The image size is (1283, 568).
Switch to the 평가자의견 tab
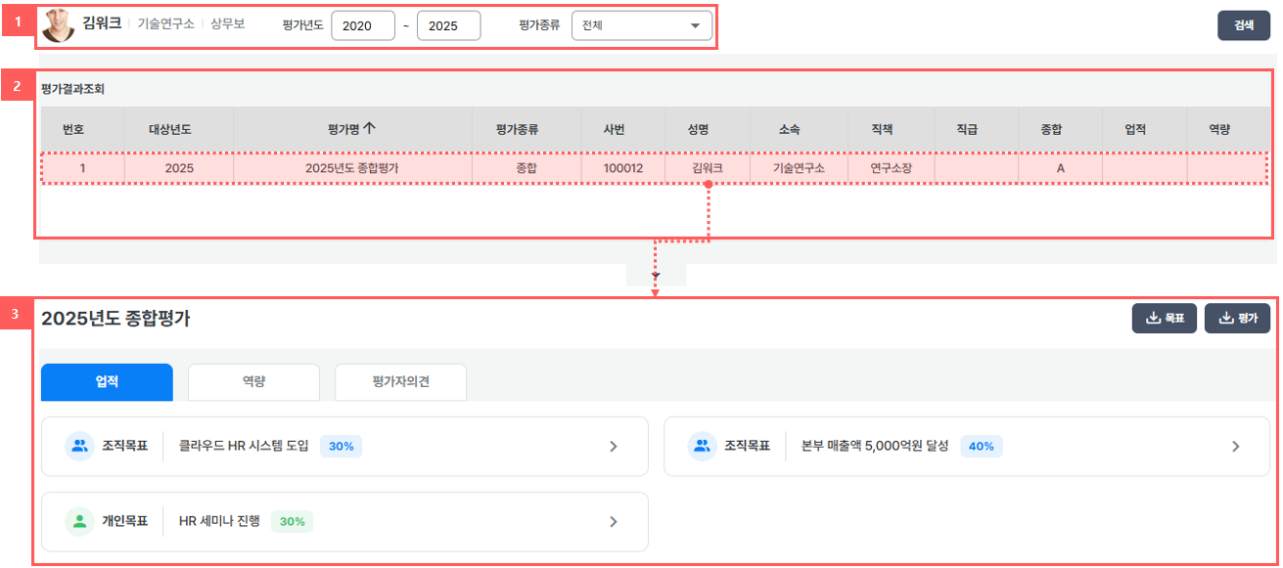[400, 382]
